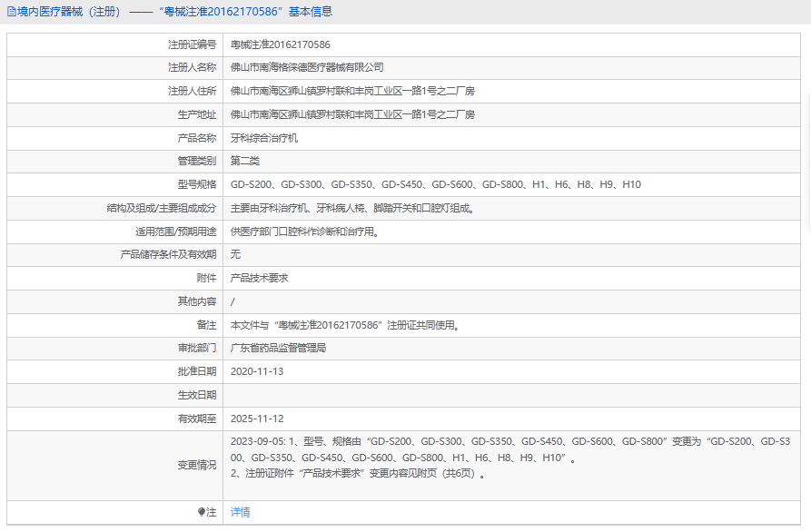Click the 注册人名称 label
811x532 pixels.
[192, 68]
